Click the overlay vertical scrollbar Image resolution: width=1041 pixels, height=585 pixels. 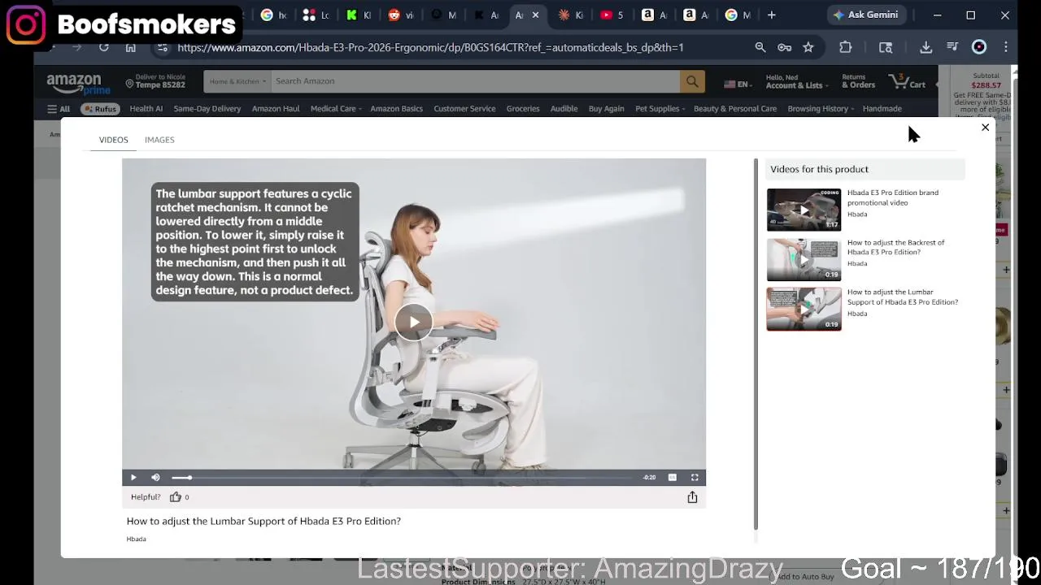[756, 344]
